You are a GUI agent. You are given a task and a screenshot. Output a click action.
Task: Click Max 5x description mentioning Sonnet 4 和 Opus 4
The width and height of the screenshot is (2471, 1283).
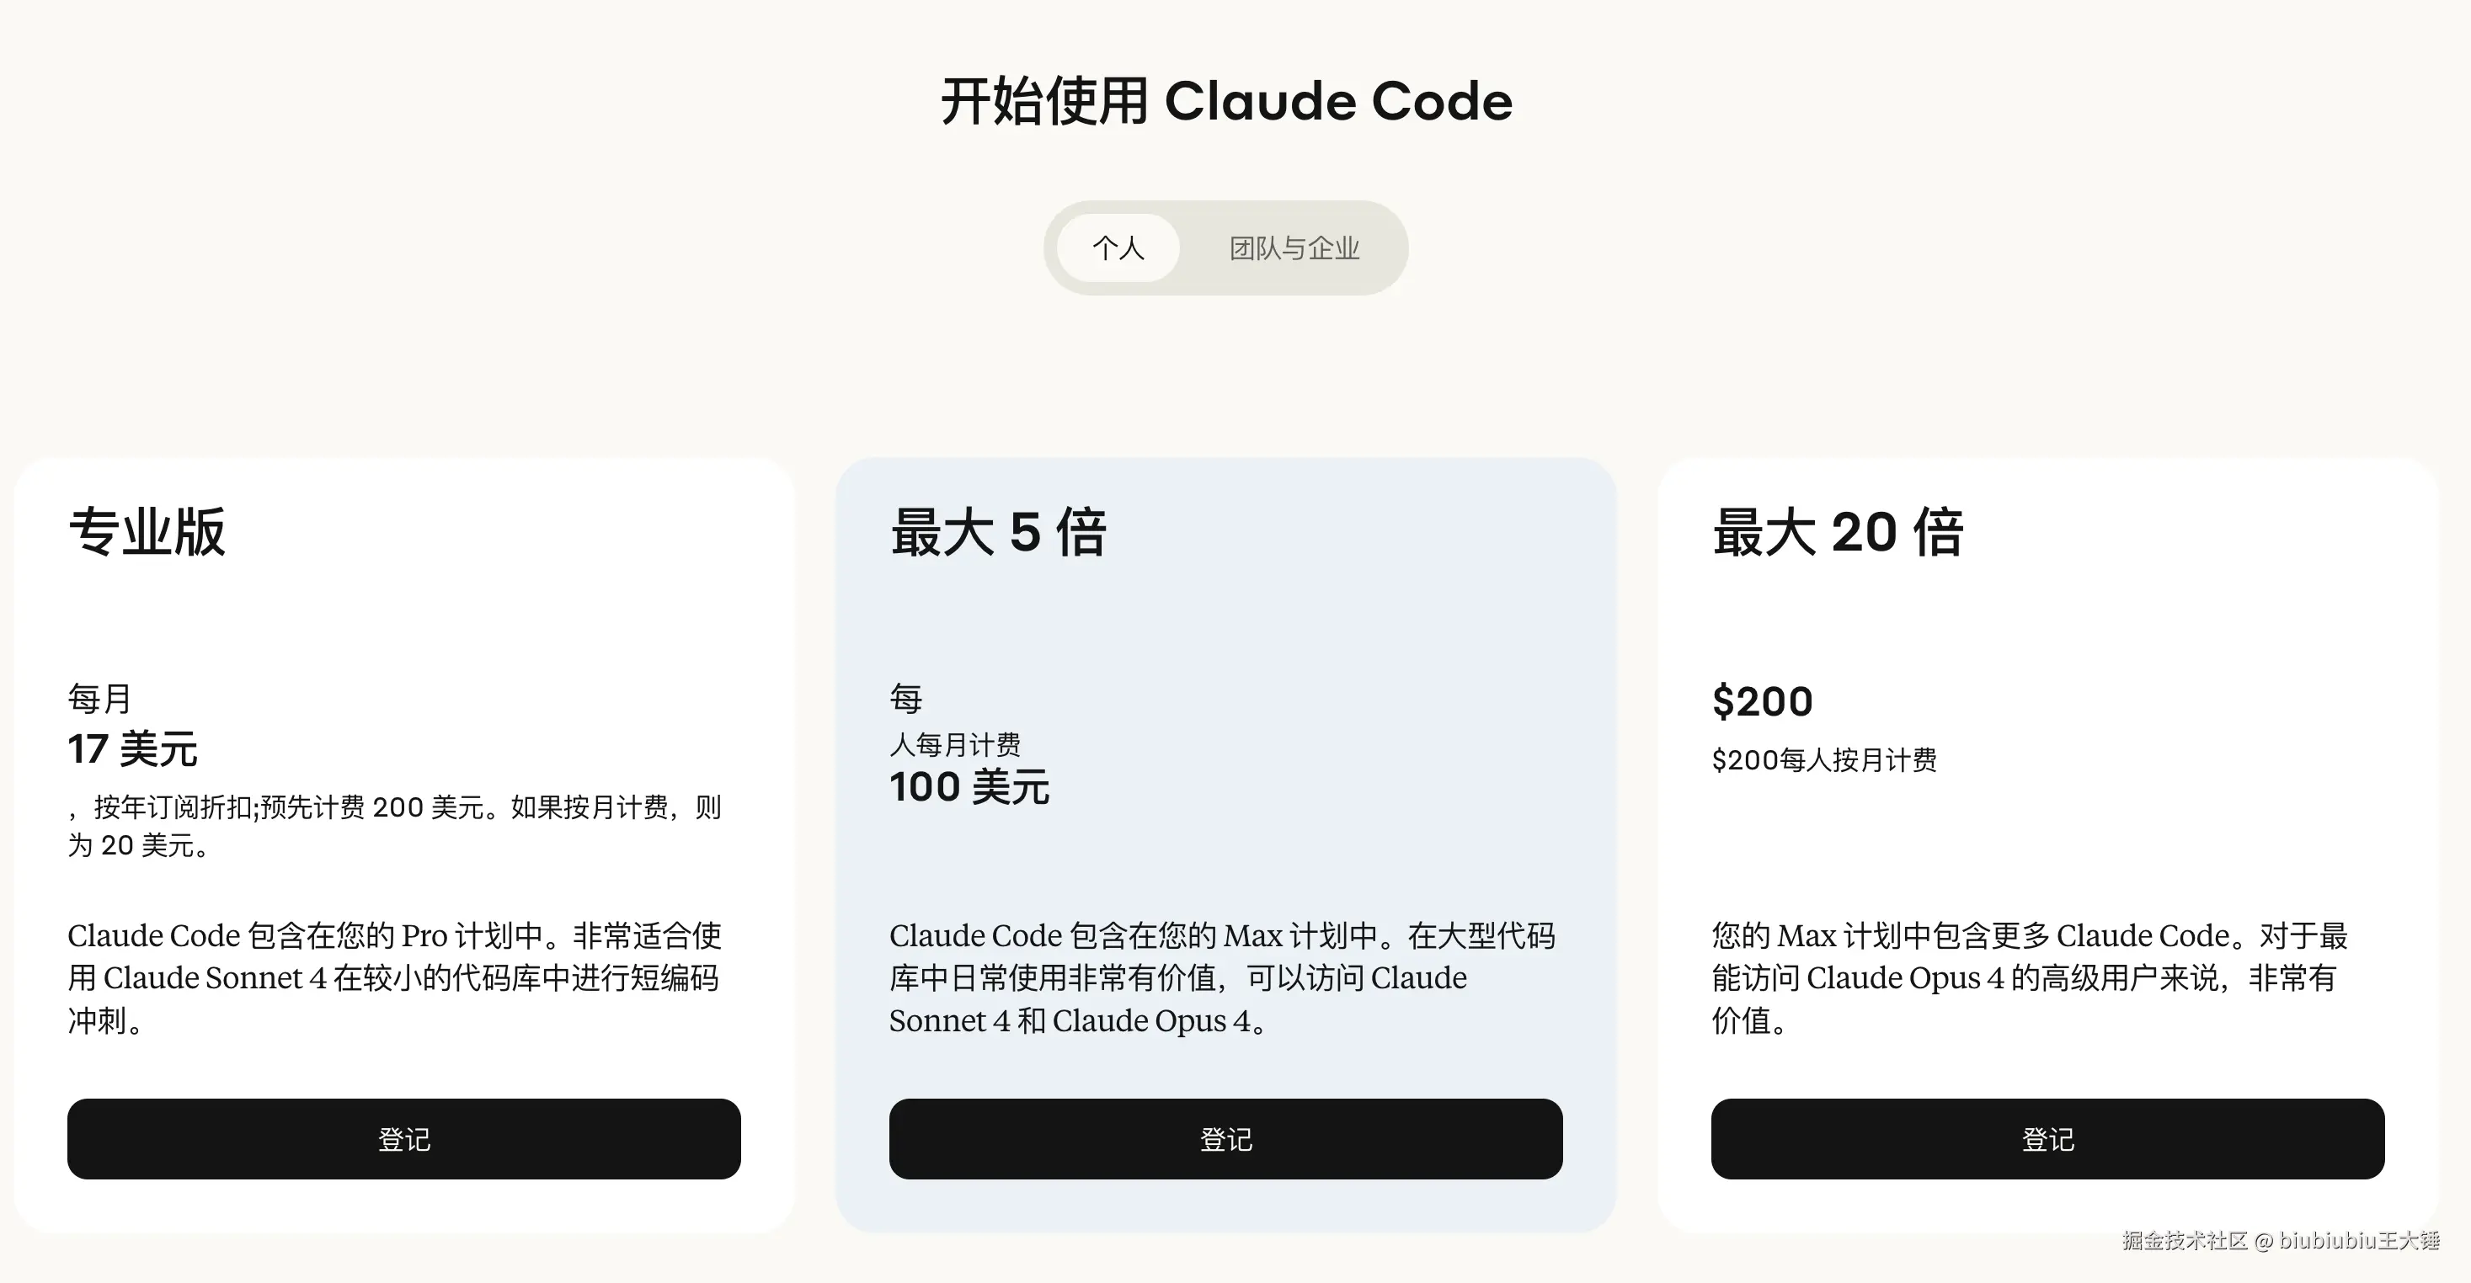point(1220,977)
